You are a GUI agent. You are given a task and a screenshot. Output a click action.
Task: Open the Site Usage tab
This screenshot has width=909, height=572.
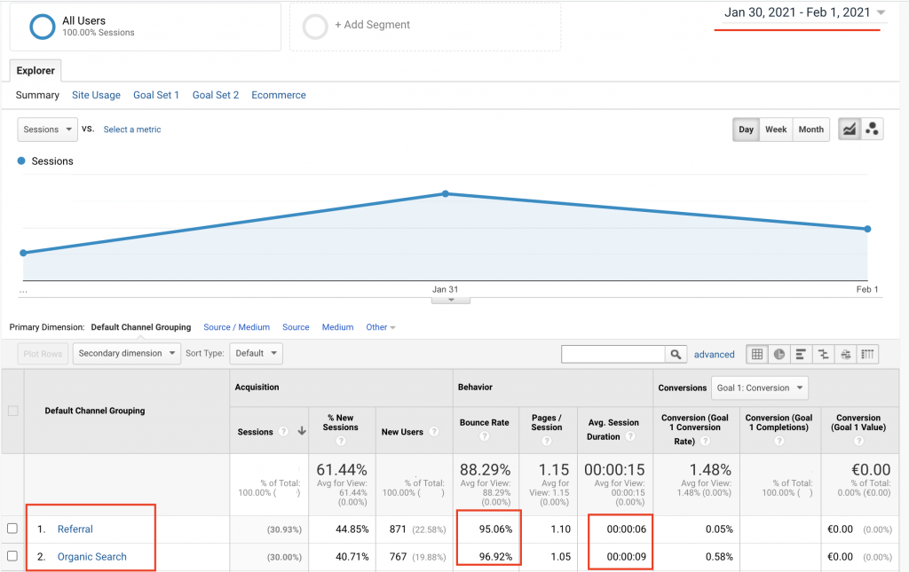click(x=96, y=94)
